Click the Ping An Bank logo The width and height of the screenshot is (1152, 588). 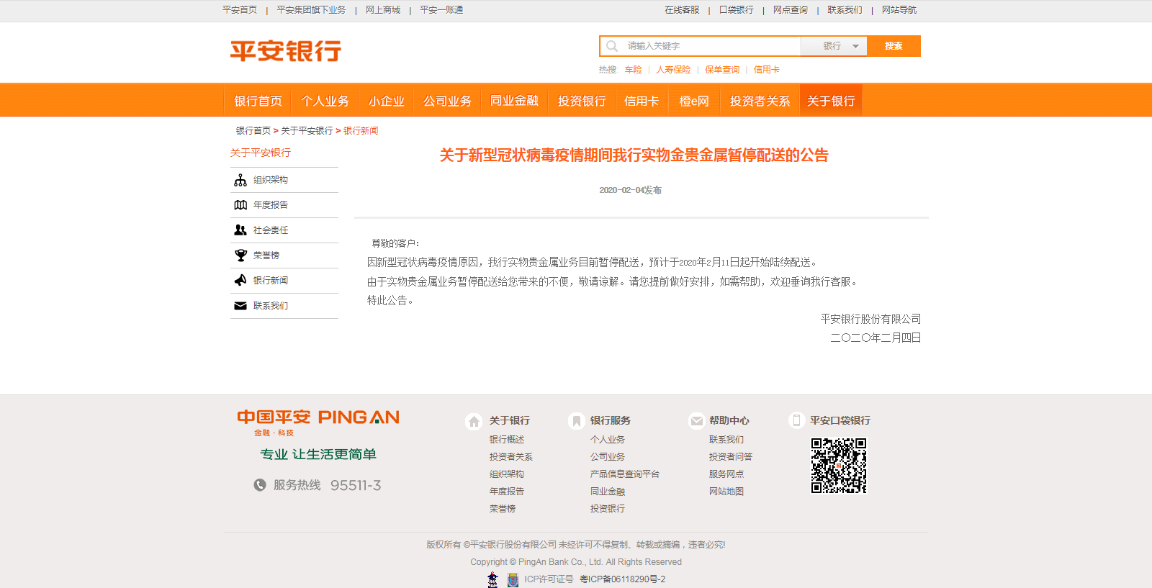pyautogui.click(x=286, y=51)
